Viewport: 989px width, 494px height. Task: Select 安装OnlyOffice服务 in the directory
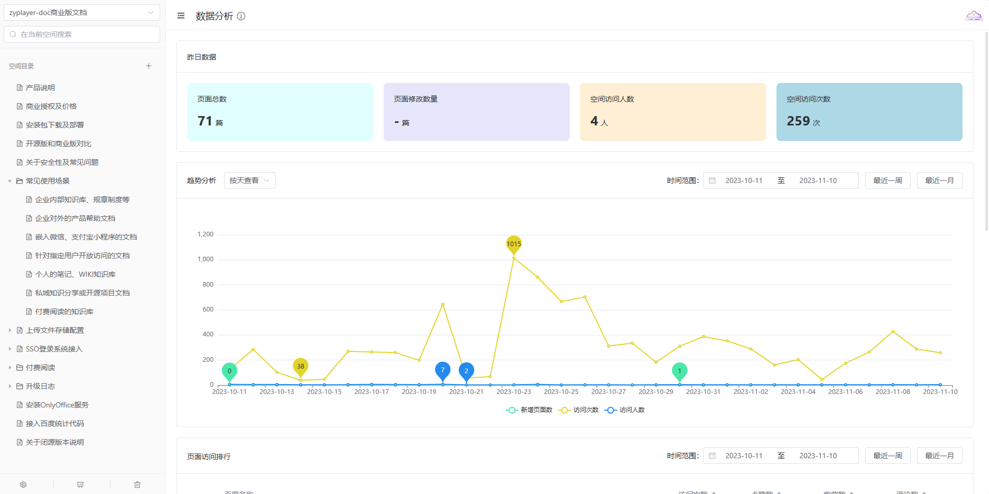(57, 405)
